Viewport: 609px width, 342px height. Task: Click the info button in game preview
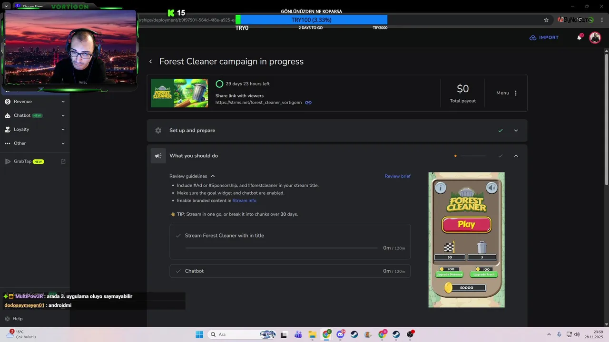tap(441, 188)
